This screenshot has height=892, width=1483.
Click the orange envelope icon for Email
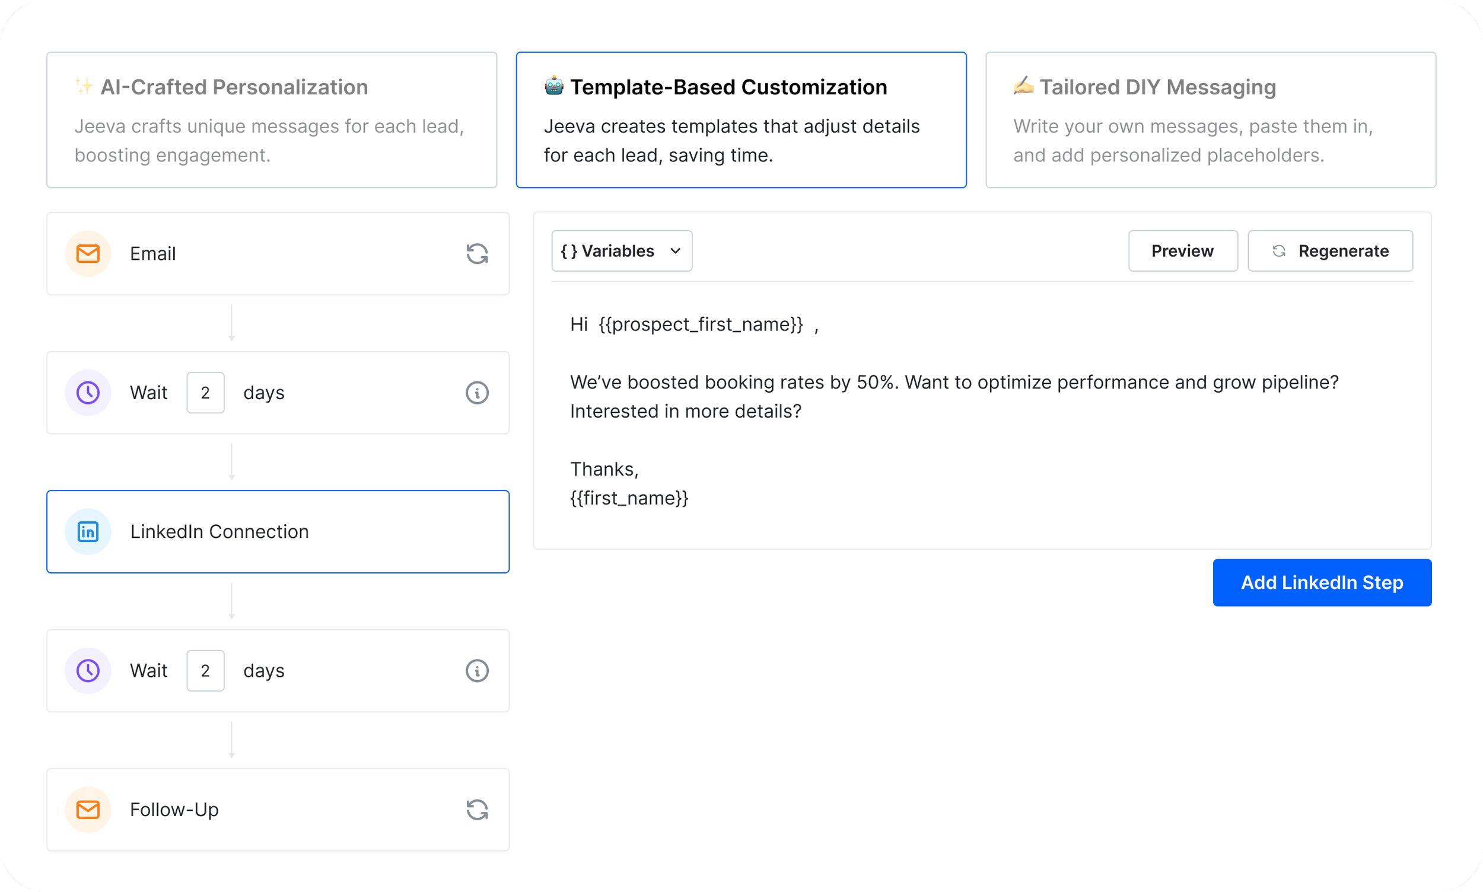(x=88, y=254)
